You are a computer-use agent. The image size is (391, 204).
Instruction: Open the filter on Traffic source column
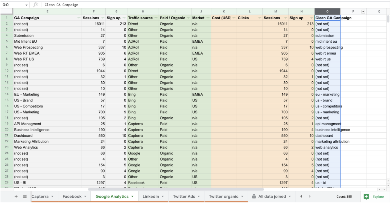coord(156,18)
